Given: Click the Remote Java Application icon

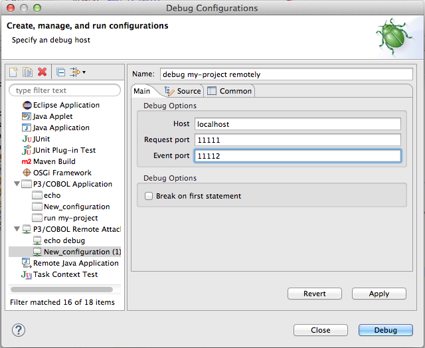Looking at the screenshot, I should [x=27, y=263].
